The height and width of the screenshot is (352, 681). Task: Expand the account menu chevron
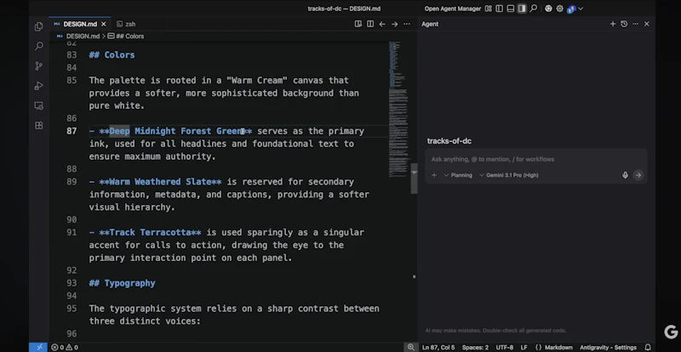[x=581, y=9]
